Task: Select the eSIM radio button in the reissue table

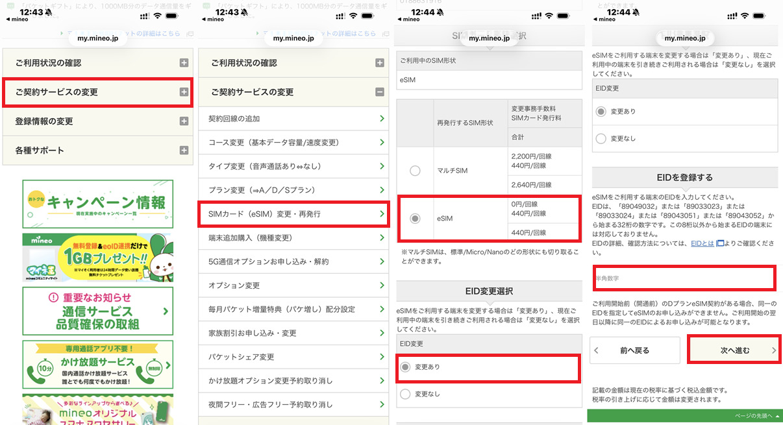Action: (x=415, y=219)
